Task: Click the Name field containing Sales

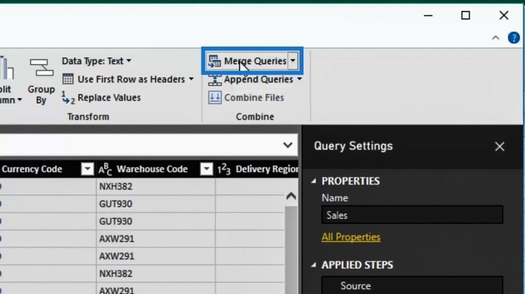Action: [x=412, y=215]
